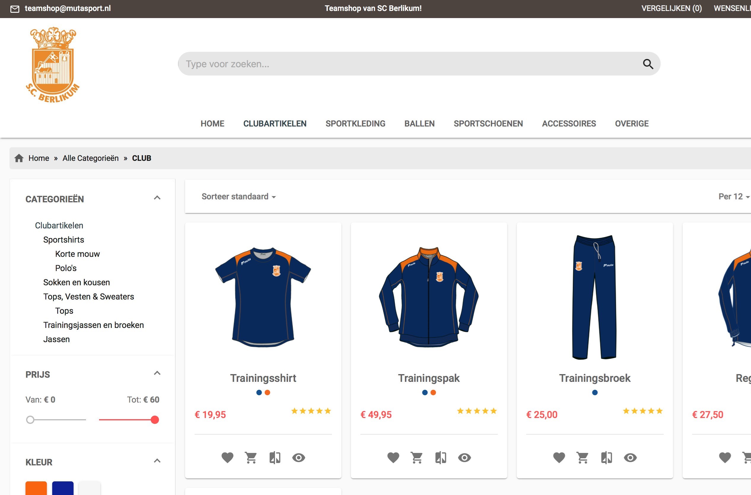The height and width of the screenshot is (495, 751).
Task: Click the search magnifier icon
Action: tap(648, 64)
